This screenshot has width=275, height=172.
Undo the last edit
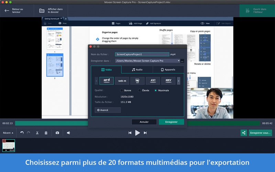22,133
